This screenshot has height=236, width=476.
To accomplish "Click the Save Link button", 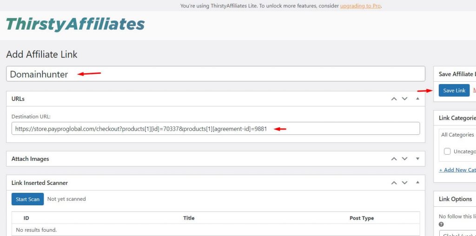I will pos(454,91).
